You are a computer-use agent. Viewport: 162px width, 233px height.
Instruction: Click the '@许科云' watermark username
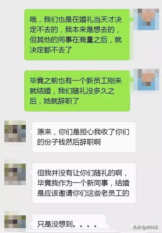pos(150,227)
